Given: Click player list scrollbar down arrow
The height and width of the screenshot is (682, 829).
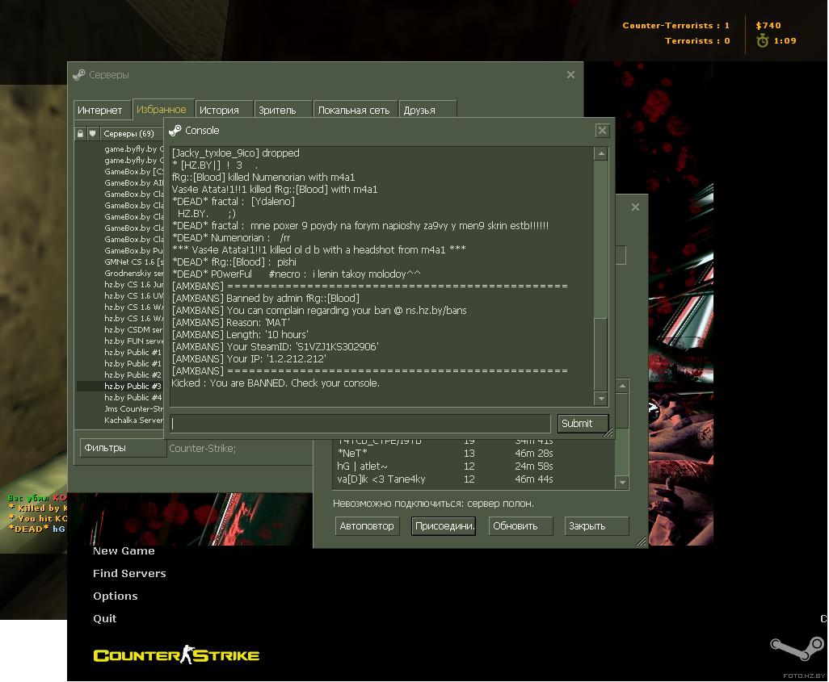Looking at the screenshot, I should point(622,483).
